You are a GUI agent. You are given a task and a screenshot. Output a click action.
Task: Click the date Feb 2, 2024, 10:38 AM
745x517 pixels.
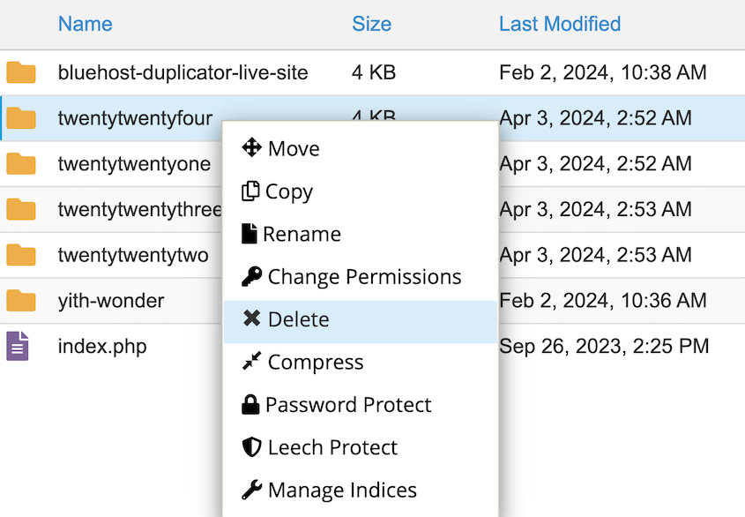point(603,72)
